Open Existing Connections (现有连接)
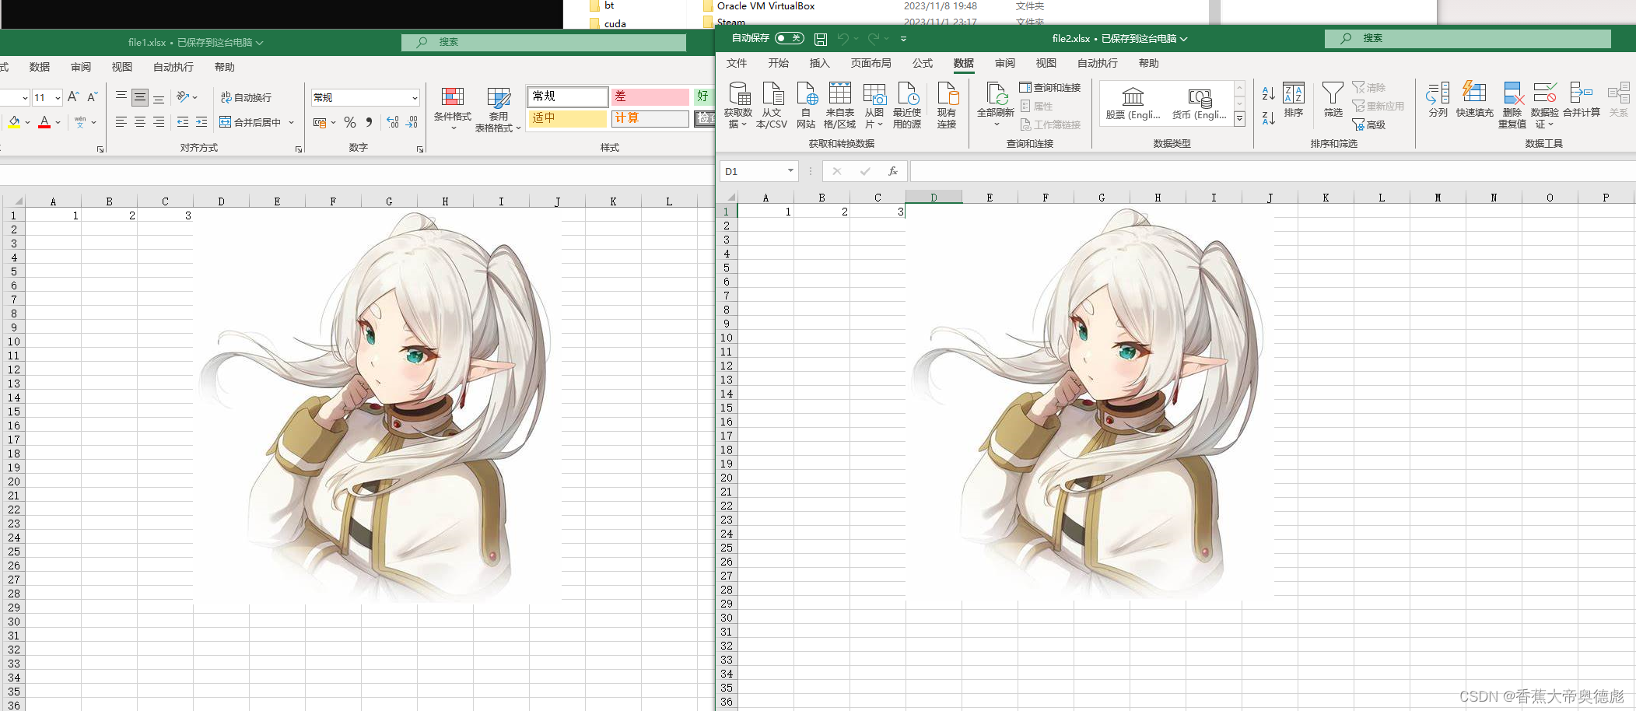Screen dimensions: 1636x711 pyautogui.click(x=947, y=105)
